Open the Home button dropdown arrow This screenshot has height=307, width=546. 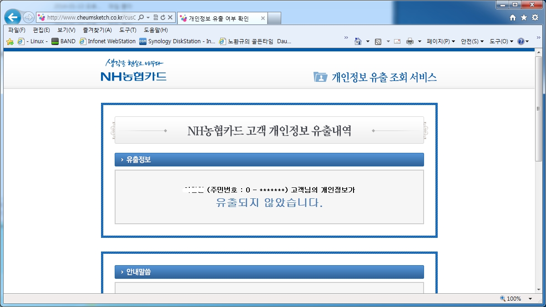[368, 41]
